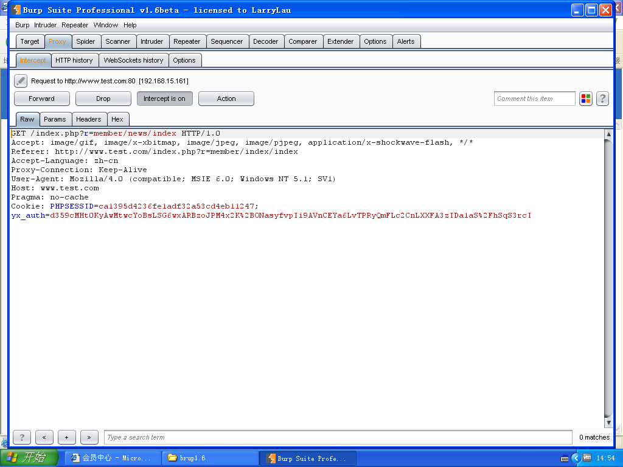This screenshot has height=467, width=623.
Task: Select the Raw request view tab
Action: (27, 119)
